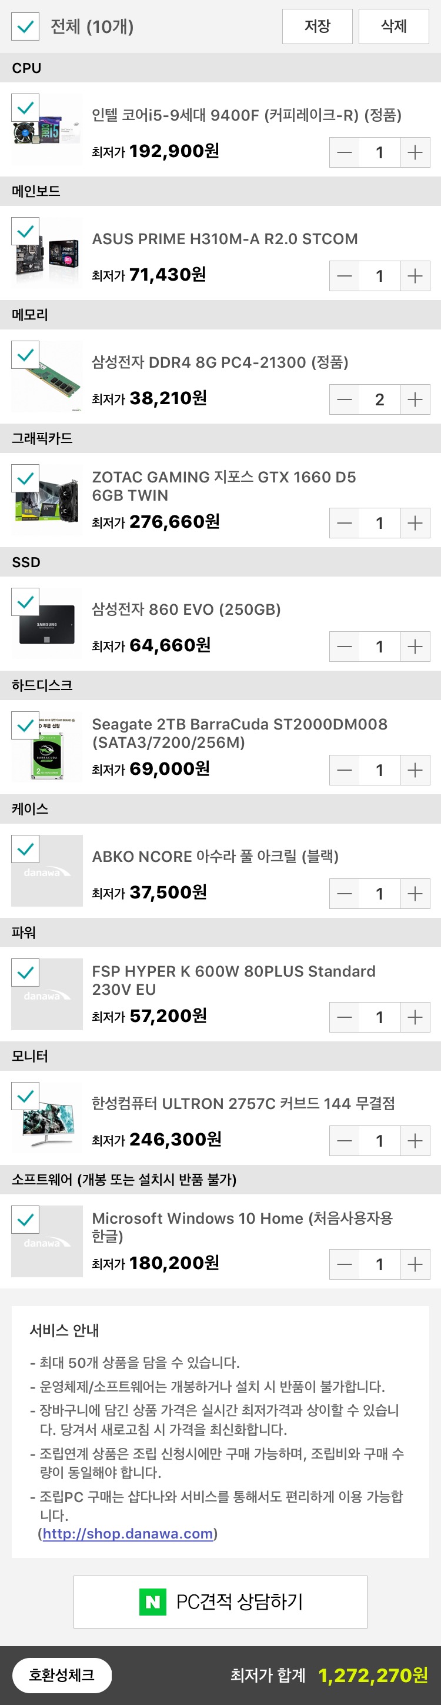Decrease Samsung 860 EVO SSD quantity
The height and width of the screenshot is (1705, 441).
[345, 647]
